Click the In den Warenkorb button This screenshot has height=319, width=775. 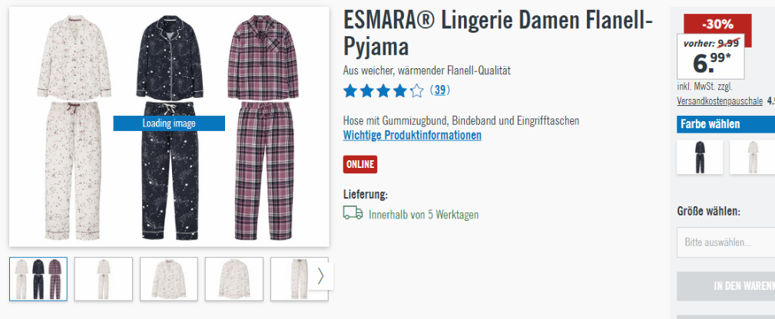pyautogui.click(x=726, y=286)
